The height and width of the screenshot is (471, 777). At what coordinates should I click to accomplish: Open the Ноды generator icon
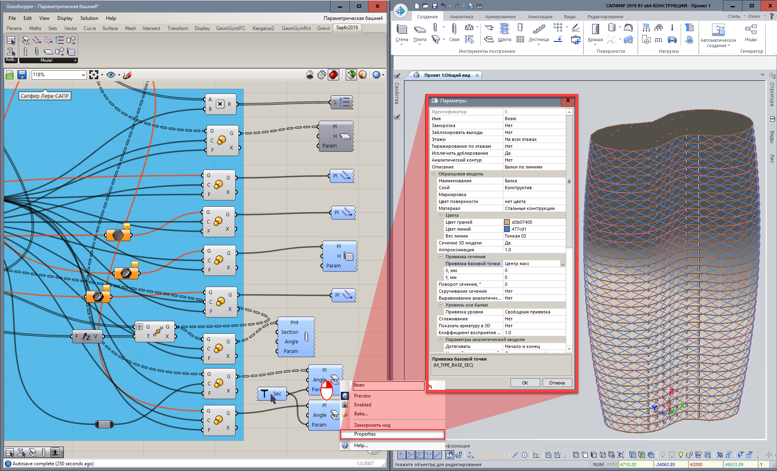(751, 32)
